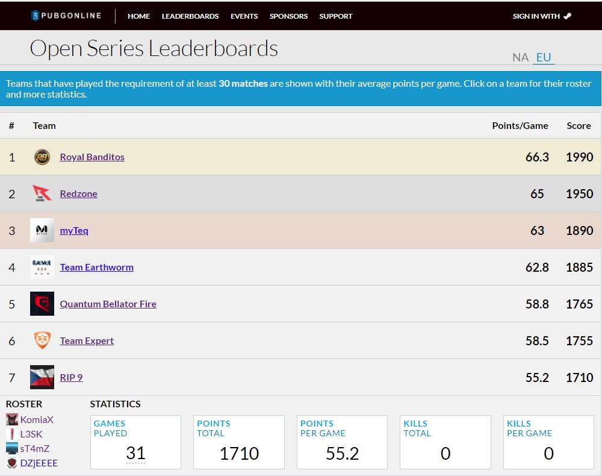Click the Team column header
The image size is (602, 476).
click(x=44, y=125)
